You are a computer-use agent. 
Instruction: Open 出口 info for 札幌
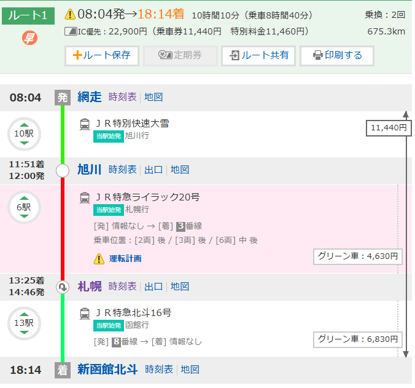click(153, 287)
